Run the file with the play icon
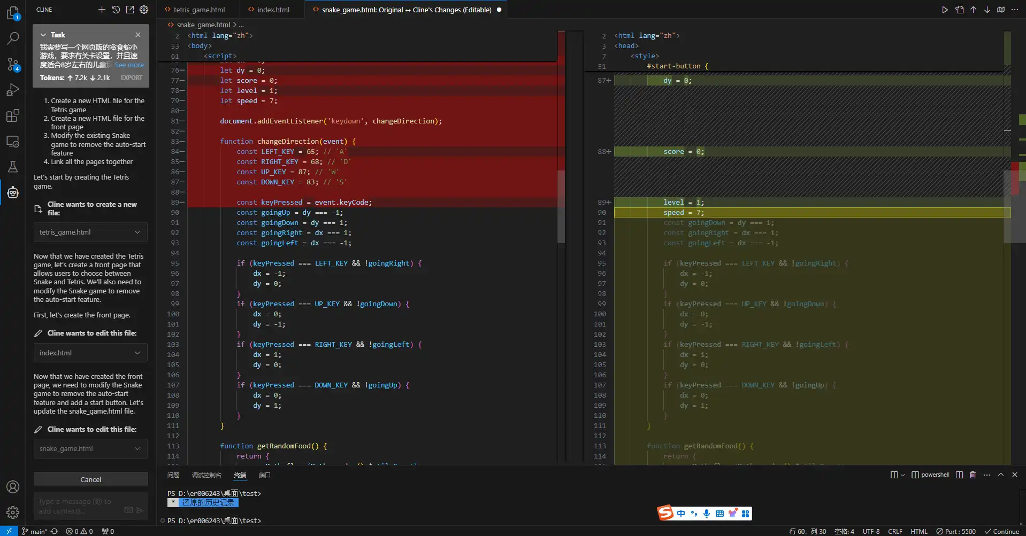Screen dimensions: 1026x536 click(x=945, y=10)
